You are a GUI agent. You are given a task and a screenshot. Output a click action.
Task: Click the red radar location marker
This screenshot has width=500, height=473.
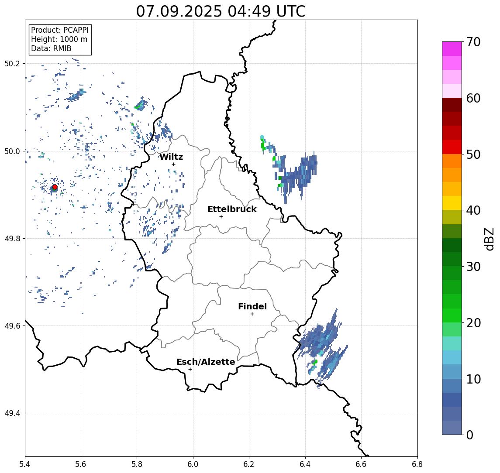pyautogui.click(x=55, y=187)
